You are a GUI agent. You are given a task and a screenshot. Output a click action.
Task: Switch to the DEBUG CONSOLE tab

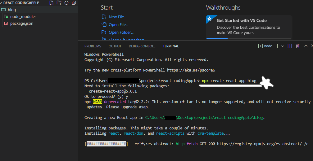point(142,46)
